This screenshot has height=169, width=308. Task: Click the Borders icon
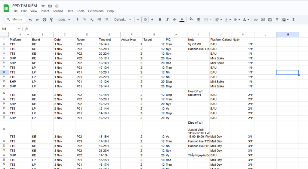(199, 20)
